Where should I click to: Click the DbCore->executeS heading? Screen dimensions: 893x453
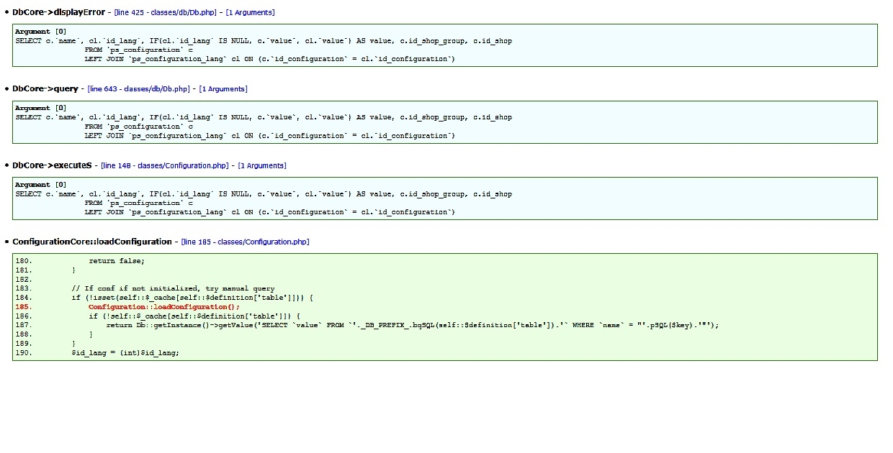pyautogui.click(x=52, y=165)
